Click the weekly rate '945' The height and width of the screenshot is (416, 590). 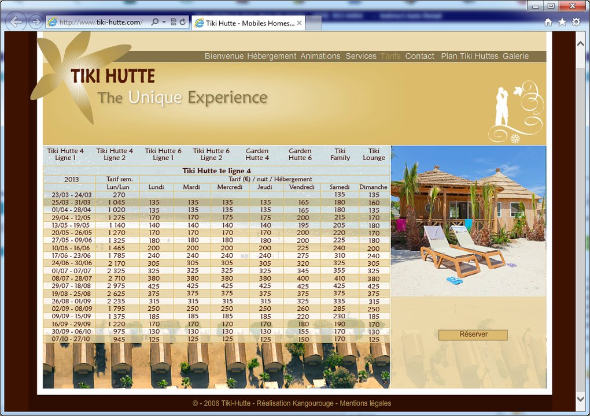(119, 339)
